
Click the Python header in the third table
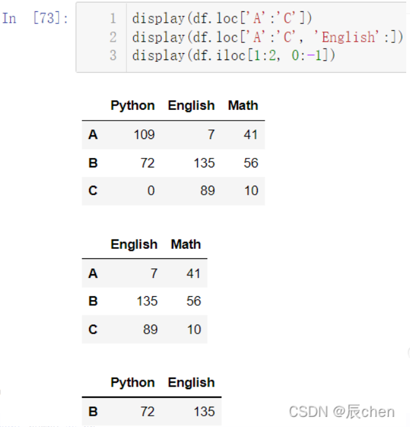[x=133, y=383]
